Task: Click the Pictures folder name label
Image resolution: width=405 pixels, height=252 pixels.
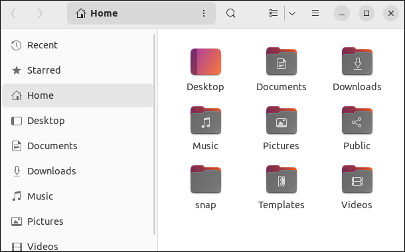Action: 281,146
